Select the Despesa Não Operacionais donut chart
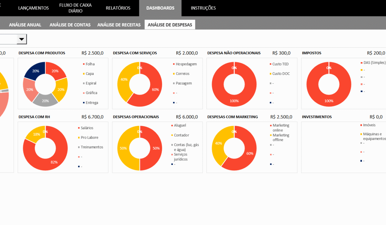Screen dimensions: 386x225 point(234,84)
